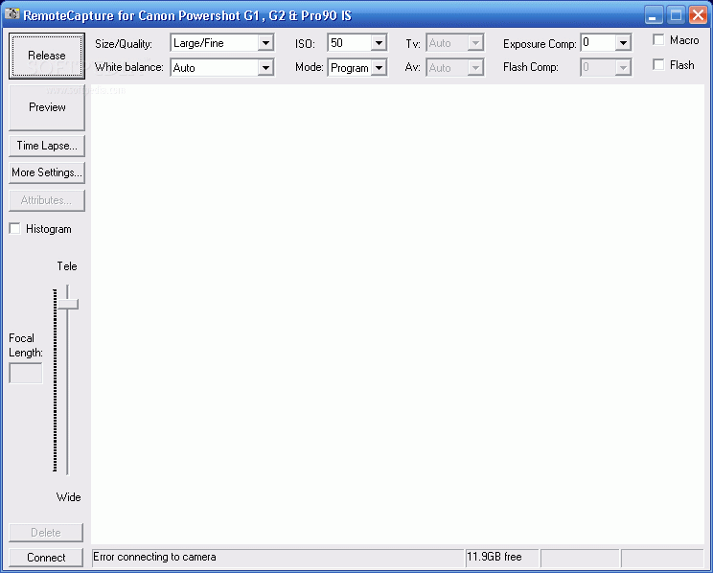713x573 pixels.
Task: Click the disabled Tv dropdown
Action: 454,43
